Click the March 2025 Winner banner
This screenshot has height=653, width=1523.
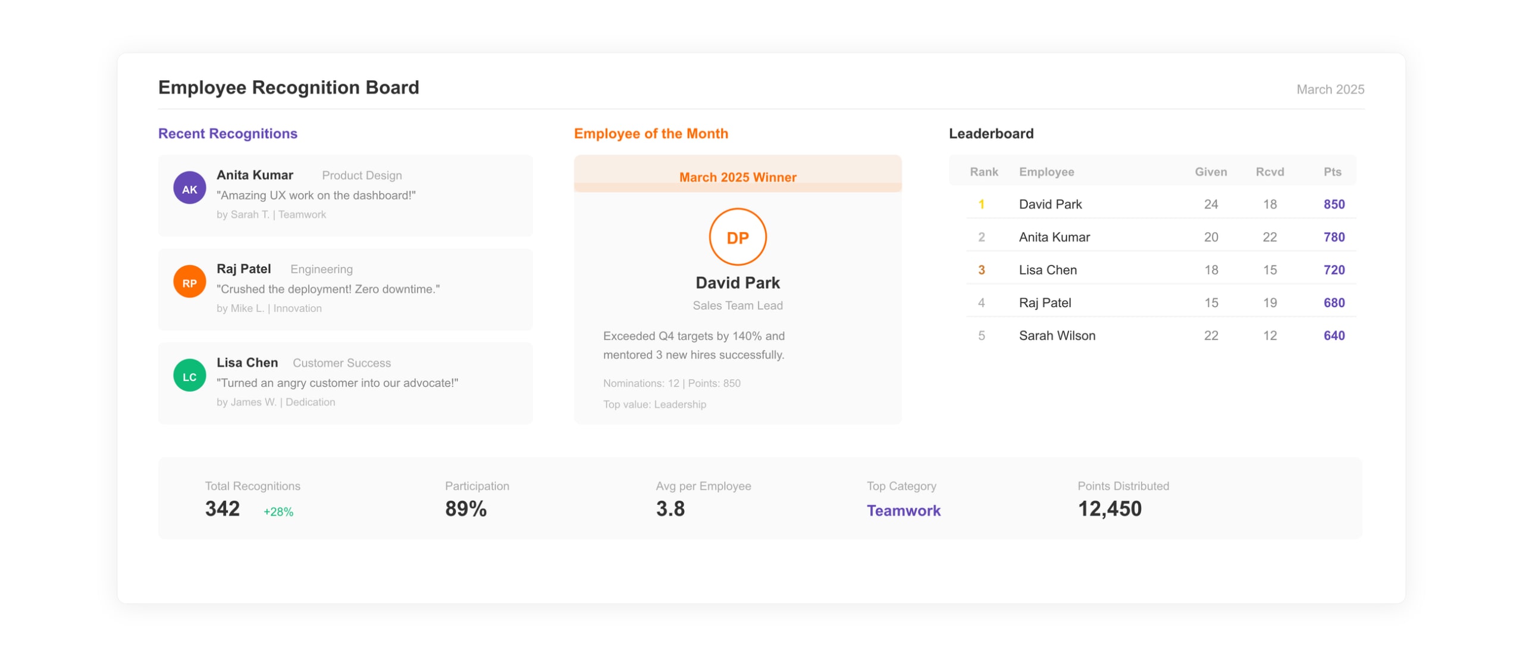(738, 177)
